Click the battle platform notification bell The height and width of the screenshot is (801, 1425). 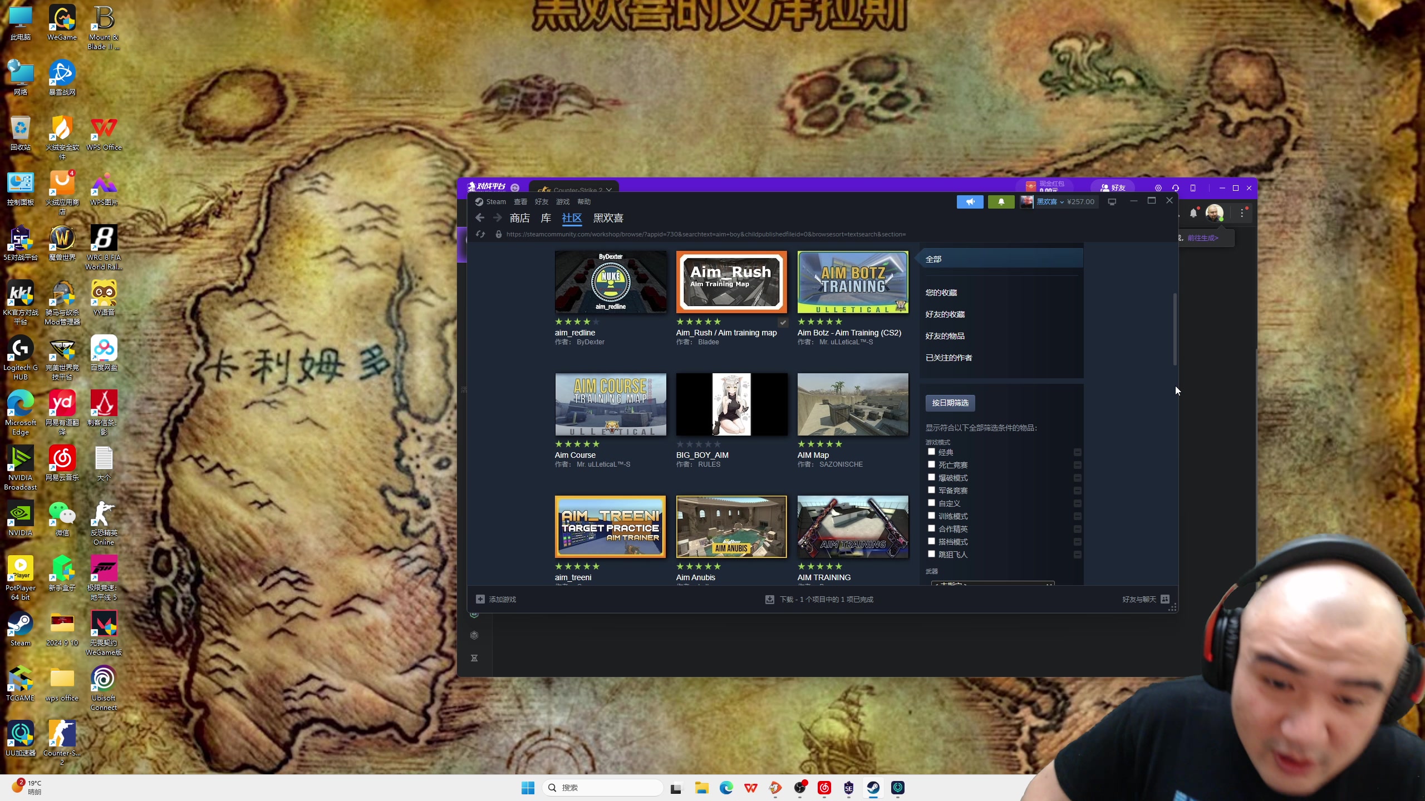1193,213
